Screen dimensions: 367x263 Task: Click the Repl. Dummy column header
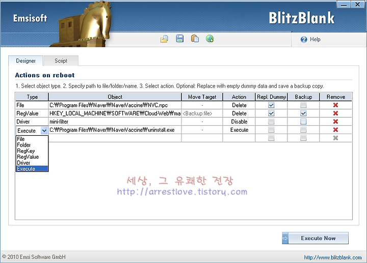click(x=271, y=97)
